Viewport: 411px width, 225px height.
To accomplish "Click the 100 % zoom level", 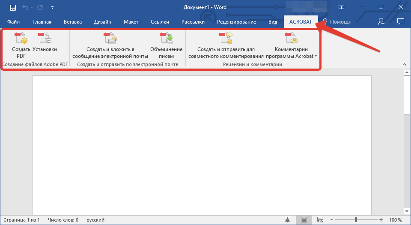I will pos(396,220).
